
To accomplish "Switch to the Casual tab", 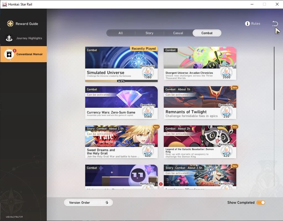I will click(x=178, y=33).
